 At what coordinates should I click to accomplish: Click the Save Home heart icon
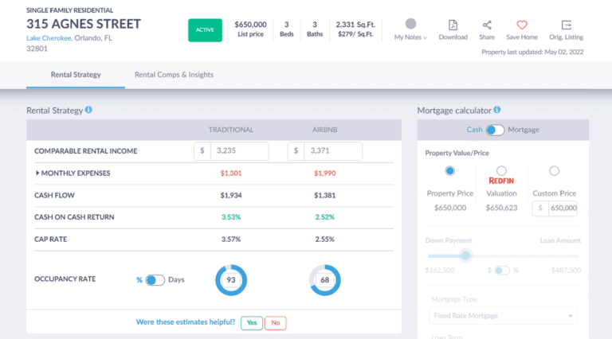[x=522, y=25]
